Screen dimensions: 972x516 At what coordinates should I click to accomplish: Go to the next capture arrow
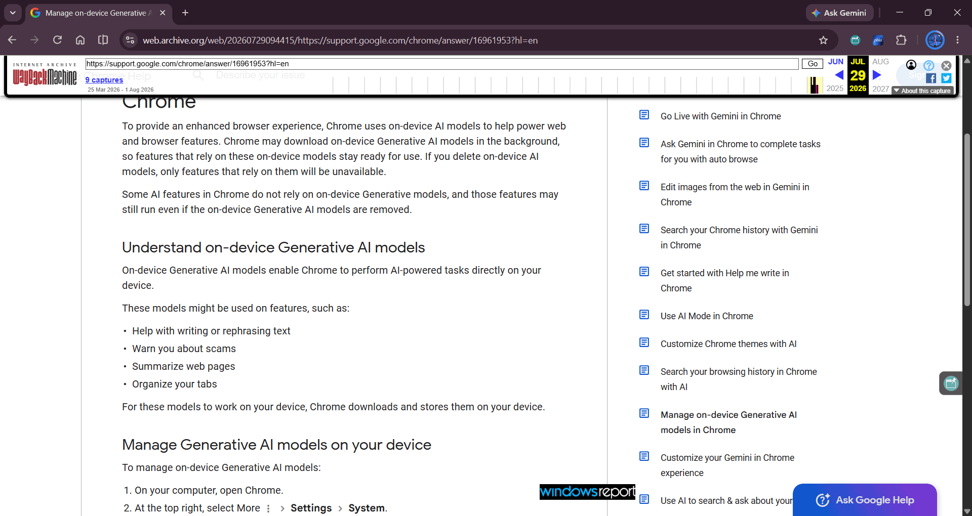point(877,75)
